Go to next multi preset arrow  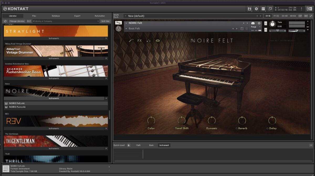260,16
